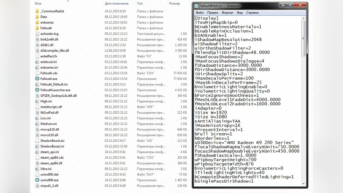
Task: Close the Fallout4Prefs.ini Notepad window
Action: [300, 5]
